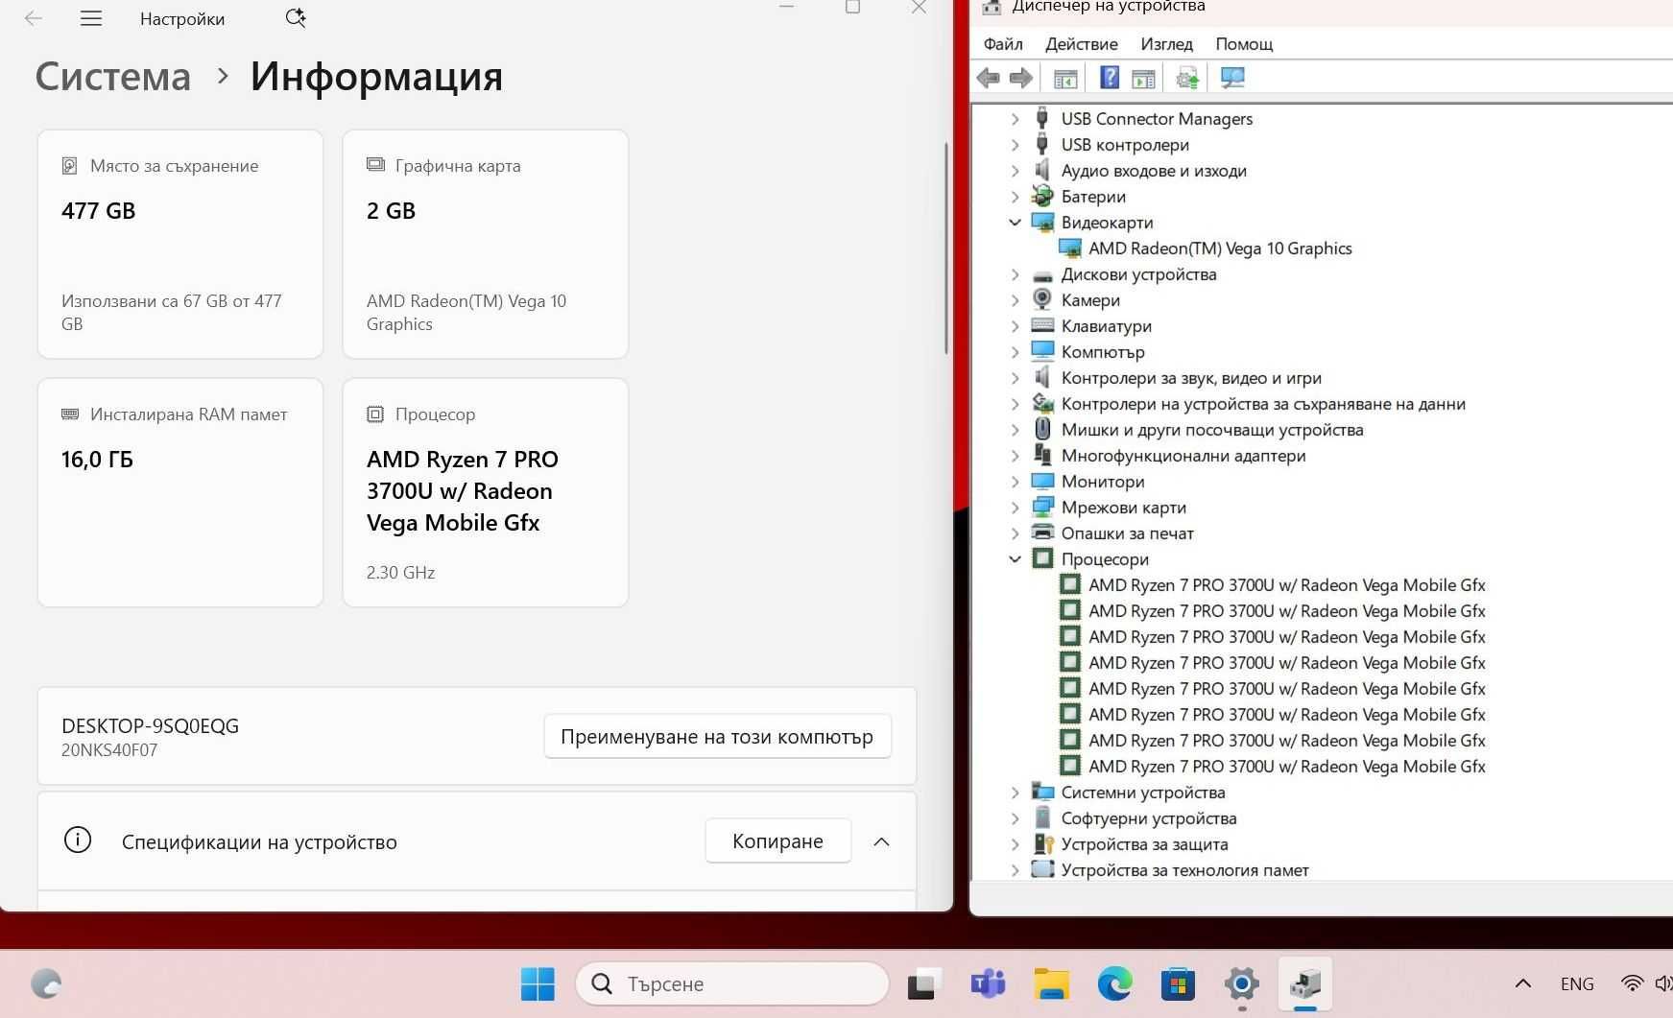Expand USB Connector Managers node
Image resolution: width=1673 pixels, height=1018 pixels.
point(1016,119)
